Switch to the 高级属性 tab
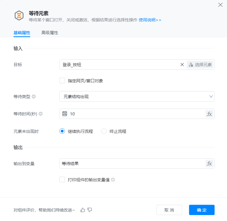227x221 pixels. pyautogui.click(x=50, y=33)
